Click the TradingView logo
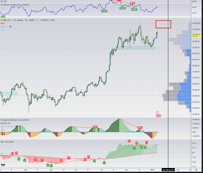 pyautogui.click(x=3, y=165)
